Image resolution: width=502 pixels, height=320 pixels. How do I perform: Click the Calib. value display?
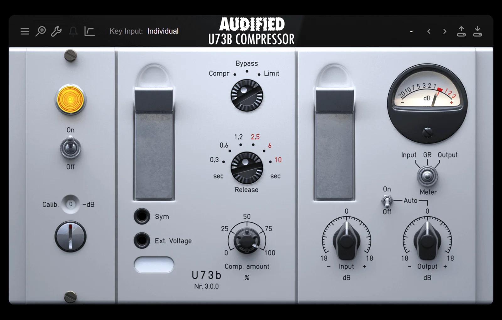(71, 204)
